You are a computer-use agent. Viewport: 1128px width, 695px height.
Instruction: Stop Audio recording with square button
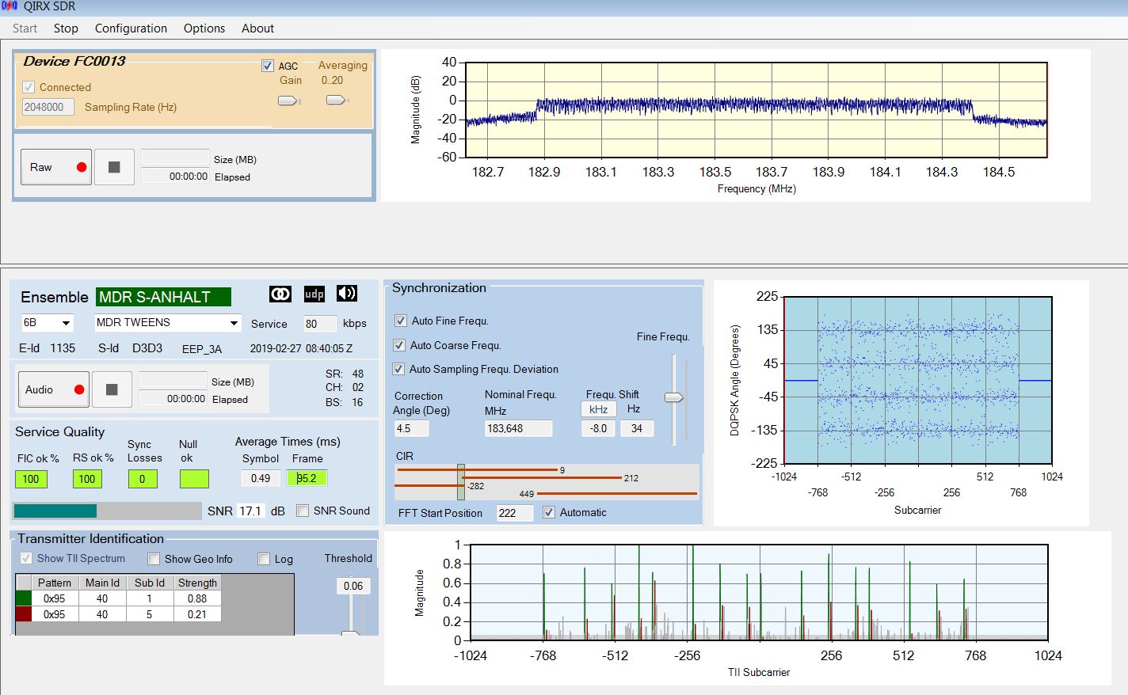pyautogui.click(x=112, y=389)
